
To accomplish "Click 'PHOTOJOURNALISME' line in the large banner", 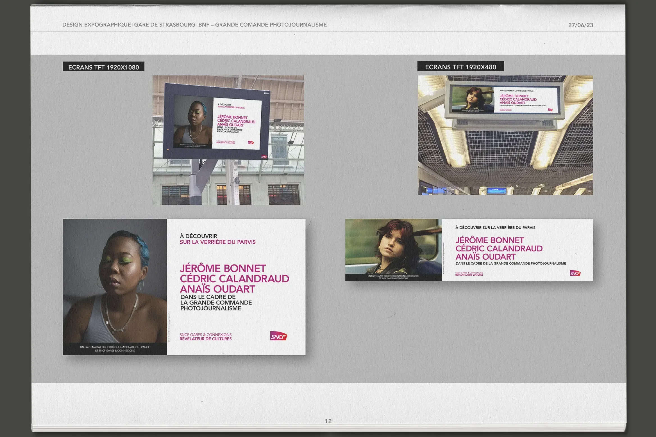I will pyautogui.click(x=211, y=308).
